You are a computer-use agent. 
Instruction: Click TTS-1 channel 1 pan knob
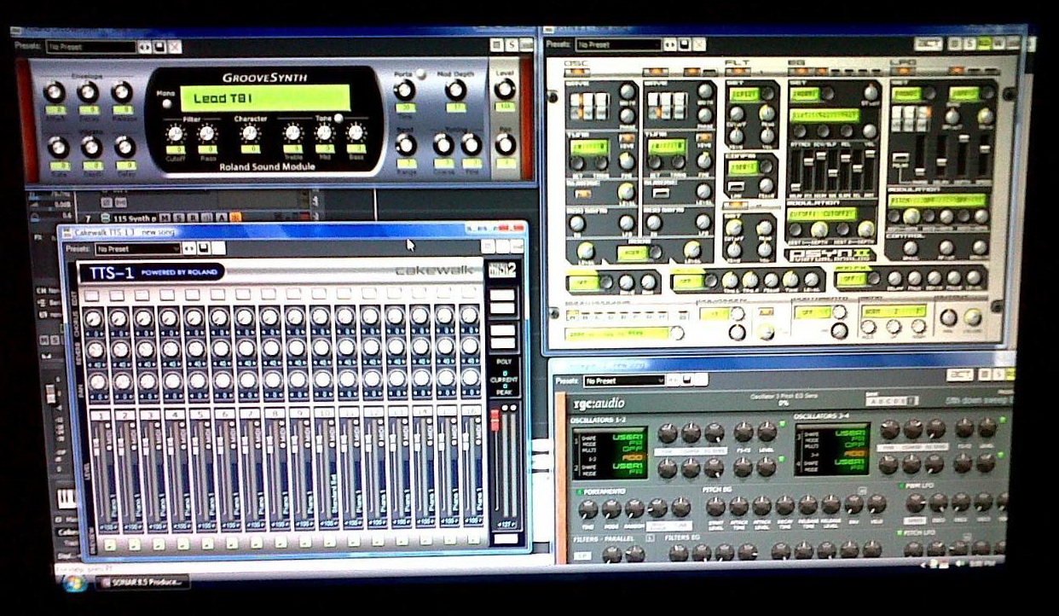(96, 381)
